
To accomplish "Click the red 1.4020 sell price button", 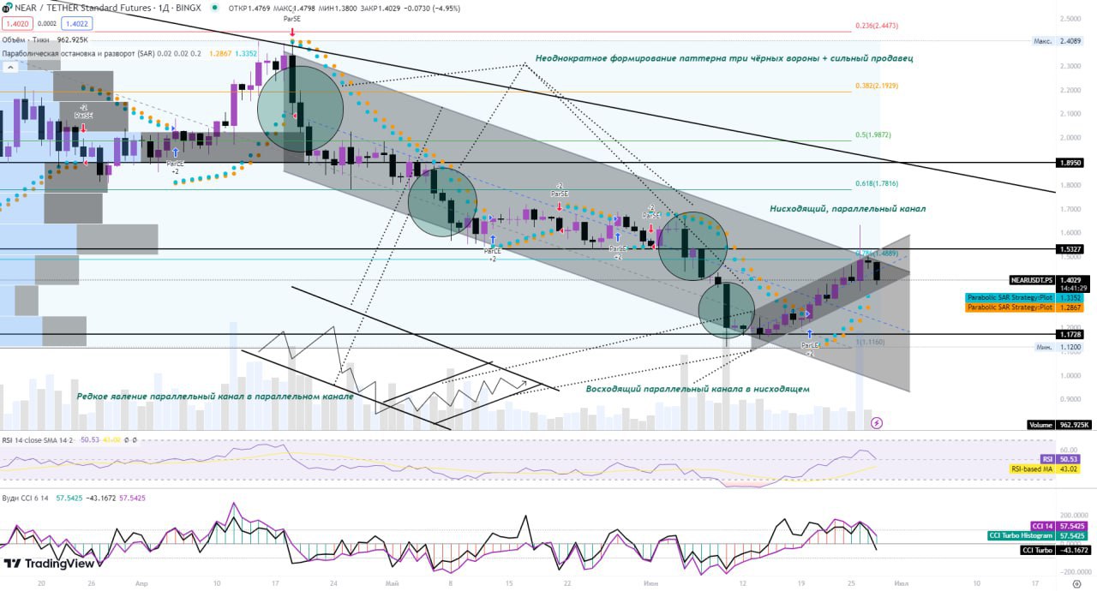I will click(17, 25).
